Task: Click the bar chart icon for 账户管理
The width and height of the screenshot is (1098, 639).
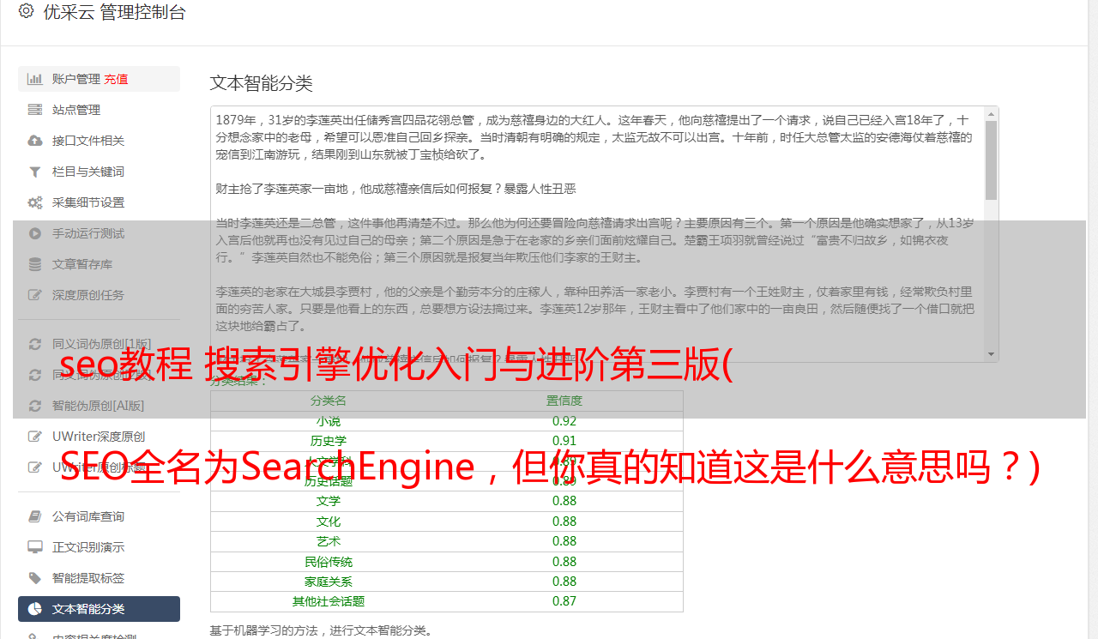Action: tap(35, 79)
